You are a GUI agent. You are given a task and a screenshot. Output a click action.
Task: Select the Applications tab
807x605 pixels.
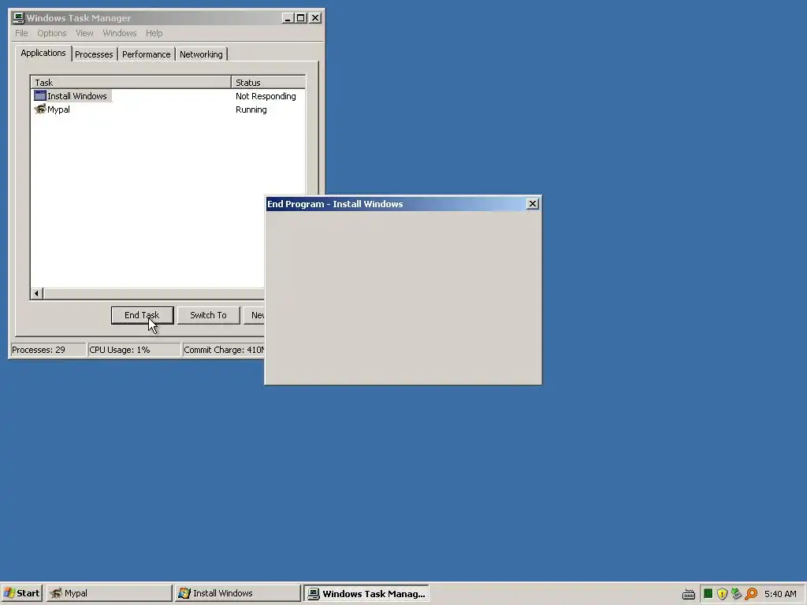[43, 53]
